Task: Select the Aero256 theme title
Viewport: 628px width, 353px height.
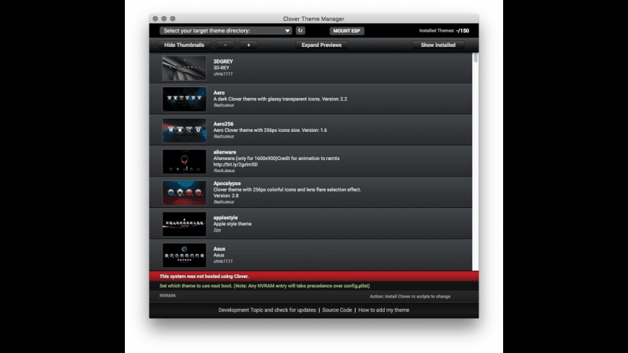Action: [x=224, y=124]
